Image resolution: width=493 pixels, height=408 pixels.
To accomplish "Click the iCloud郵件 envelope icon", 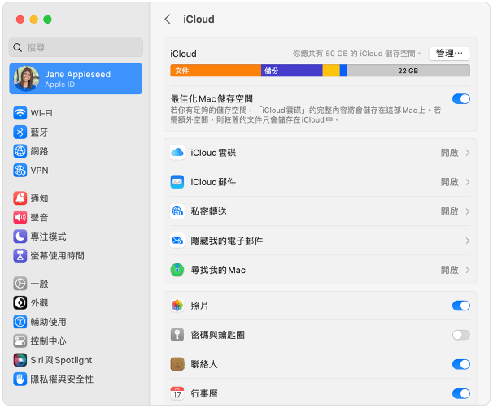I will 177,182.
